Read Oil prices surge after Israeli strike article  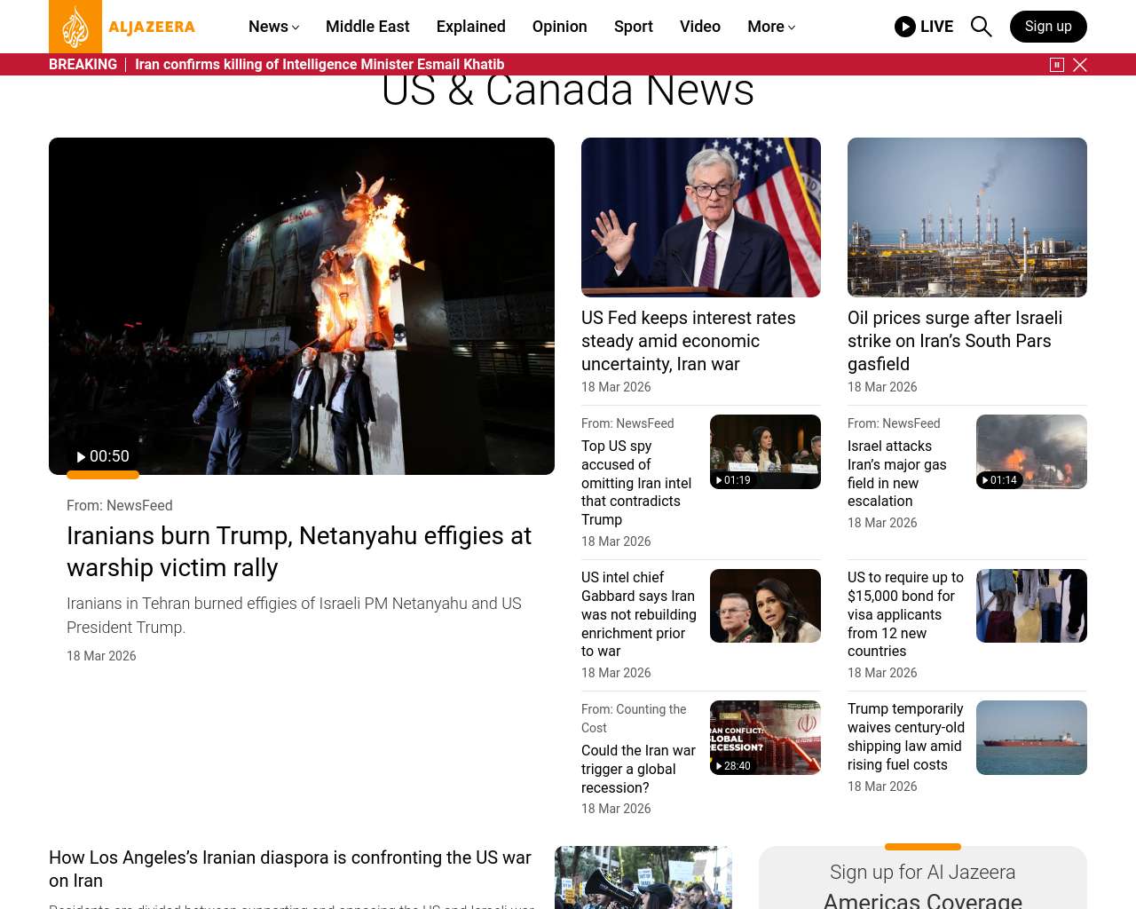[x=955, y=341]
